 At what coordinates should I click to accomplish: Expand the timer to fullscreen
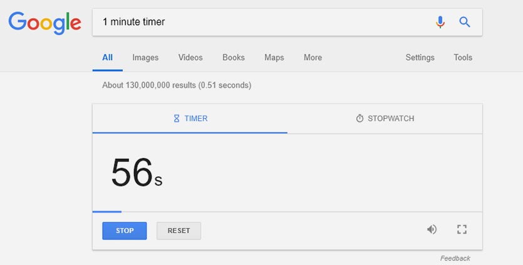pos(462,229)
